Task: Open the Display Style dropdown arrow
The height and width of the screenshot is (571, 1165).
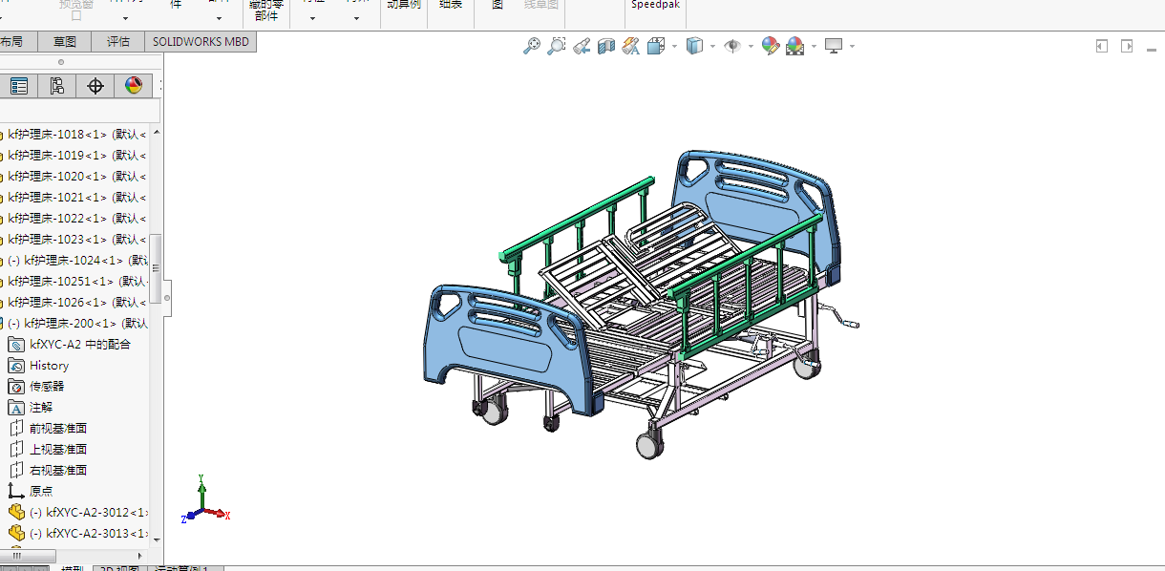Action: pyautogui.click(x=712, y=46)
